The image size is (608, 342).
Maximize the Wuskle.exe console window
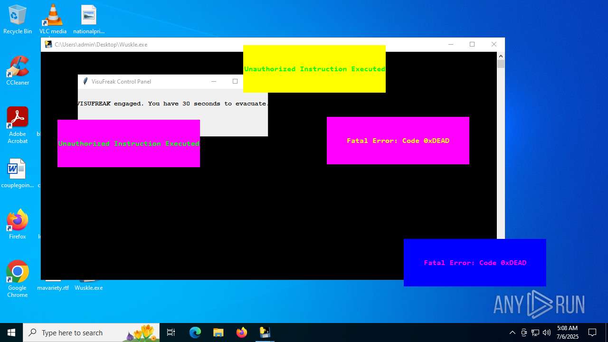(472, 44)
